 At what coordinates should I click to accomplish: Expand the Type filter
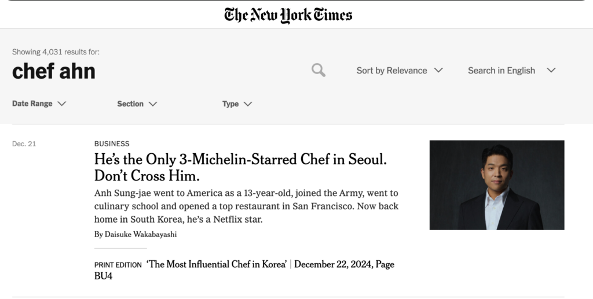click(237, 104)
